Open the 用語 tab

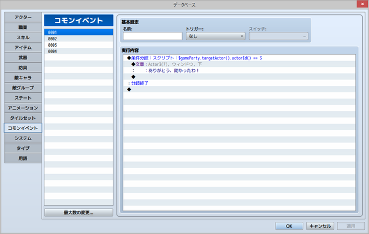(x=23, y=158)
